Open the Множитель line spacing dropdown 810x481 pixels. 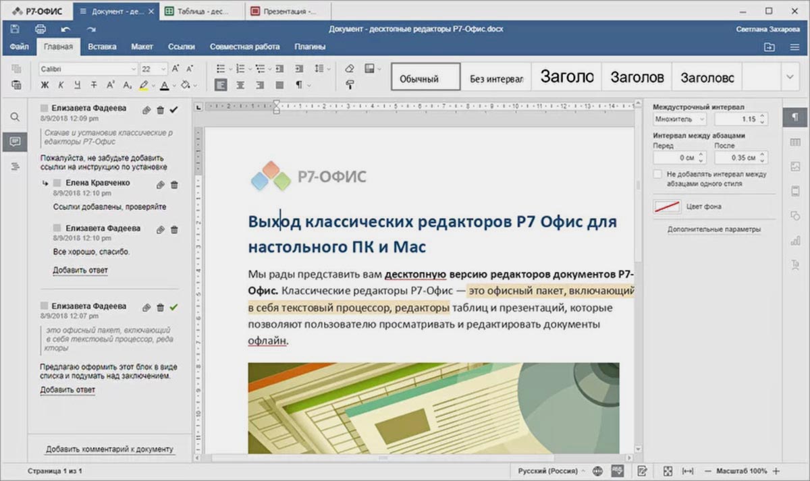click(680, 119)
